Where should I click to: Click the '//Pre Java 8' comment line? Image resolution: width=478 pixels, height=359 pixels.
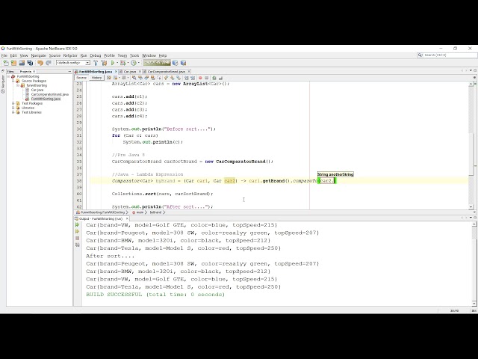[128, 155]
